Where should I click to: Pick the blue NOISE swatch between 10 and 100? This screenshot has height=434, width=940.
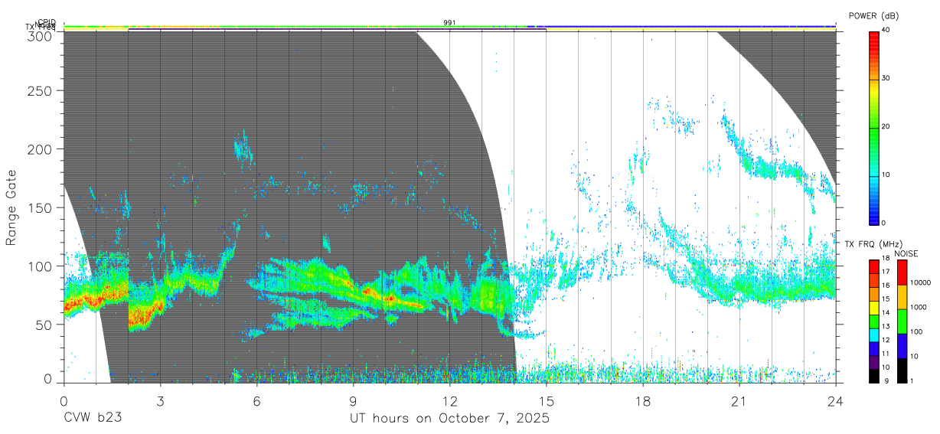tap(902, 346)
